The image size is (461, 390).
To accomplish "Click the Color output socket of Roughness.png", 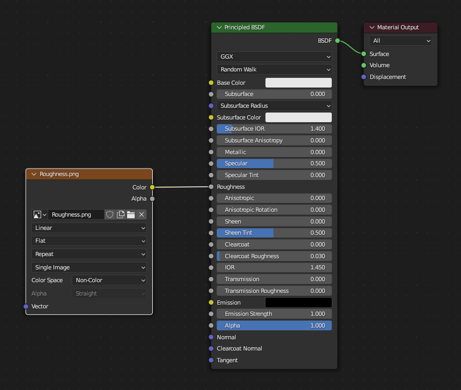I will [x=152, y=187].
